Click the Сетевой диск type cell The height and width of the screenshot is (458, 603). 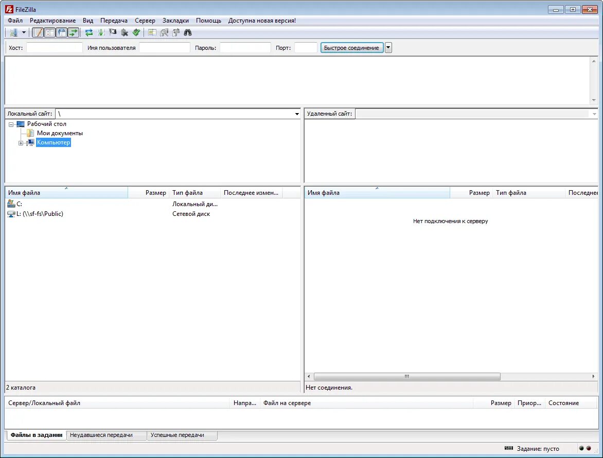click(191, 214)
